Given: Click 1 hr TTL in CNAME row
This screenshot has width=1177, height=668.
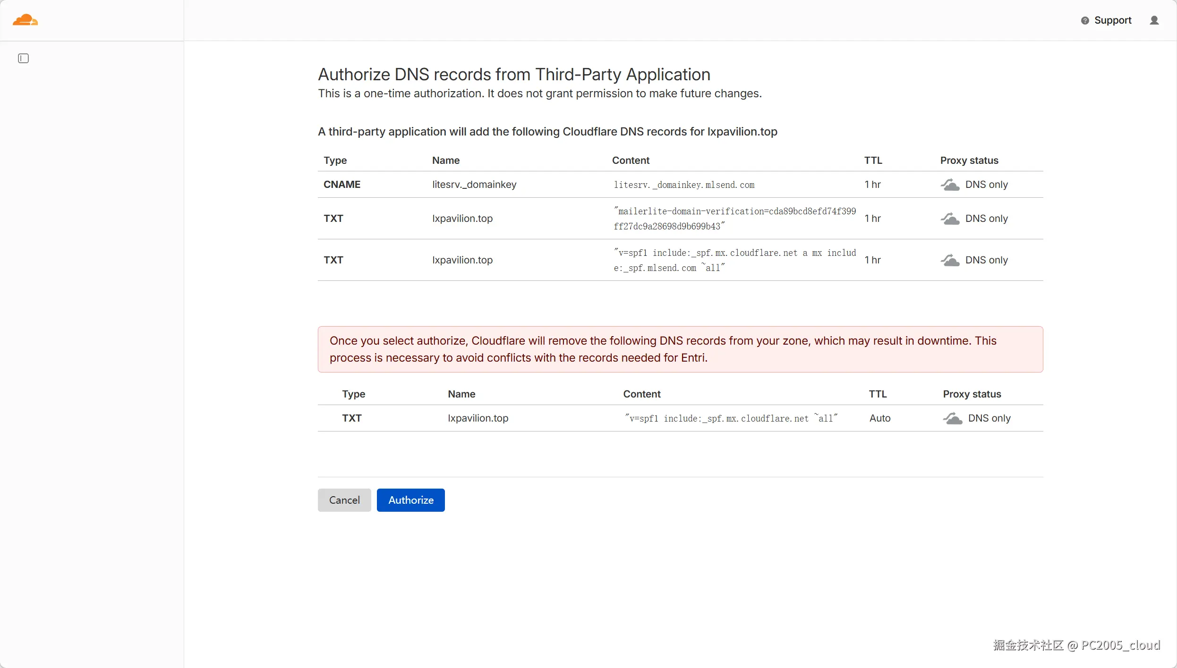Looking at the screenshot, I should click(x=872, y=185).
